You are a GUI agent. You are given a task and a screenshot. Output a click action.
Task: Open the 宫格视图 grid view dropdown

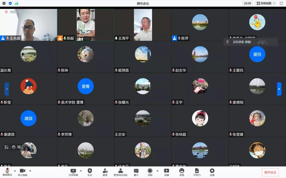tap(266, 3)
